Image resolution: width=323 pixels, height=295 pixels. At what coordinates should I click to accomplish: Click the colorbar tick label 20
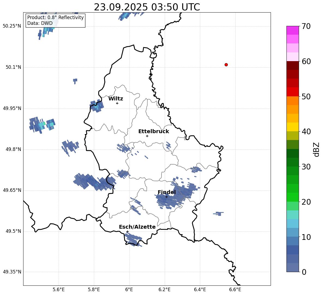click(x=306, y=202)
